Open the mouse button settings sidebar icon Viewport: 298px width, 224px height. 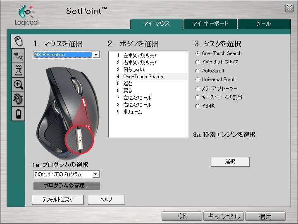[x=18, y=41]
